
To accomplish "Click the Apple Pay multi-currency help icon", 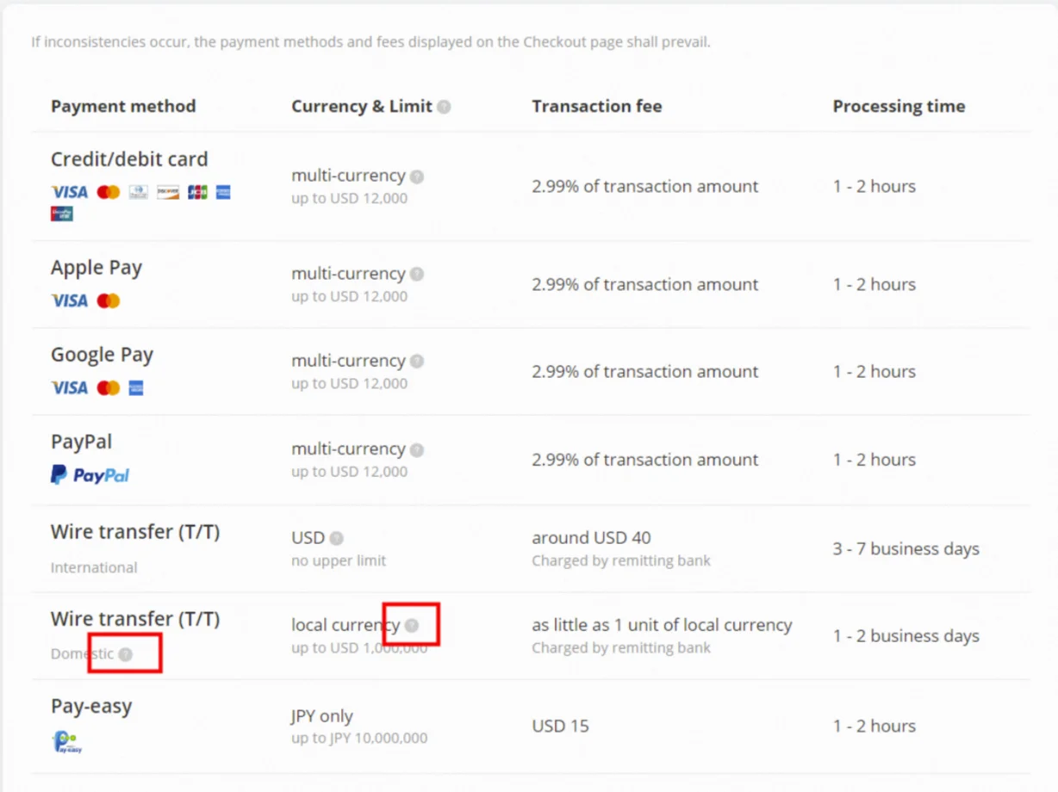I will (417, 275).
